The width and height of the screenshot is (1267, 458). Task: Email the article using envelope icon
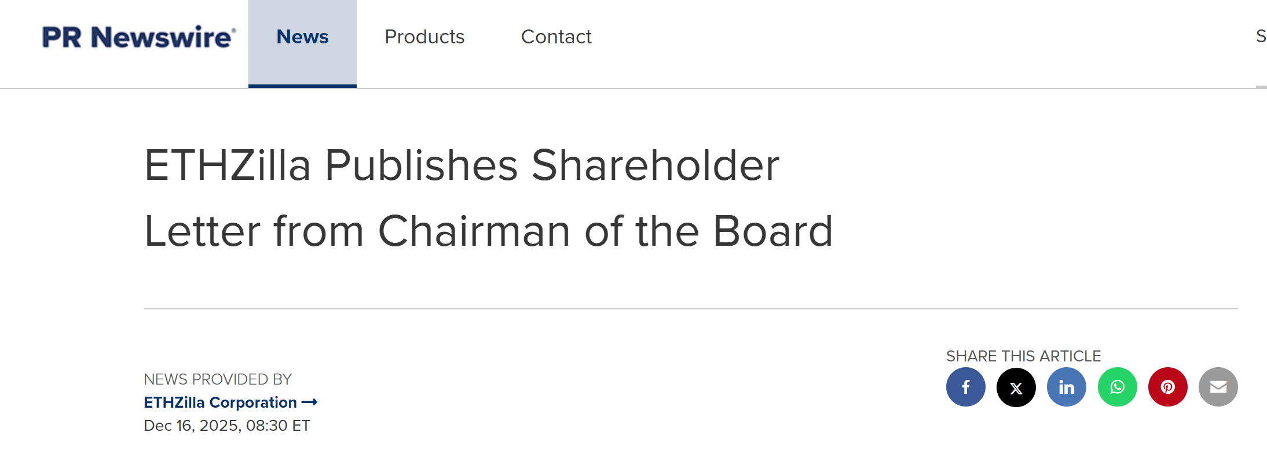1218,387
